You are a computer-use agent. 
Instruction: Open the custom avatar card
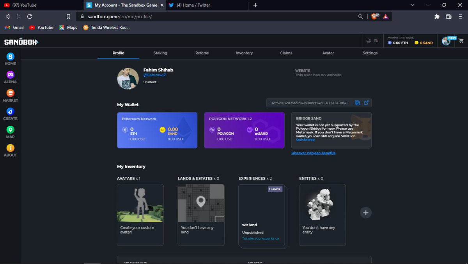click(x=140, y=215)
